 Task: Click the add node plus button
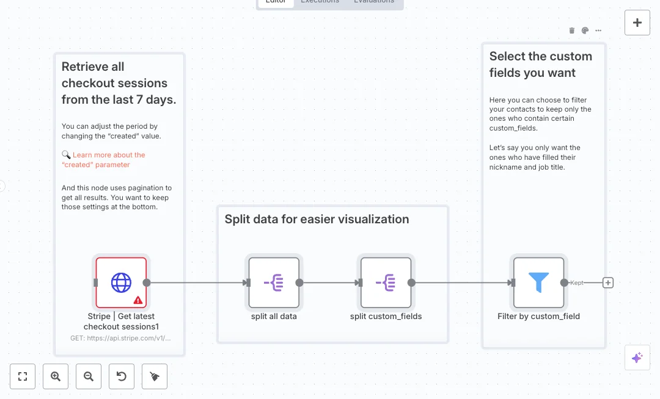click(x=637, y=23)
